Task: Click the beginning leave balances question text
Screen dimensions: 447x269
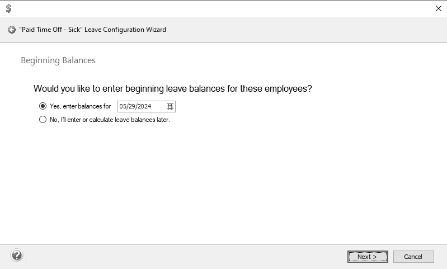Action: coord(173,88)
